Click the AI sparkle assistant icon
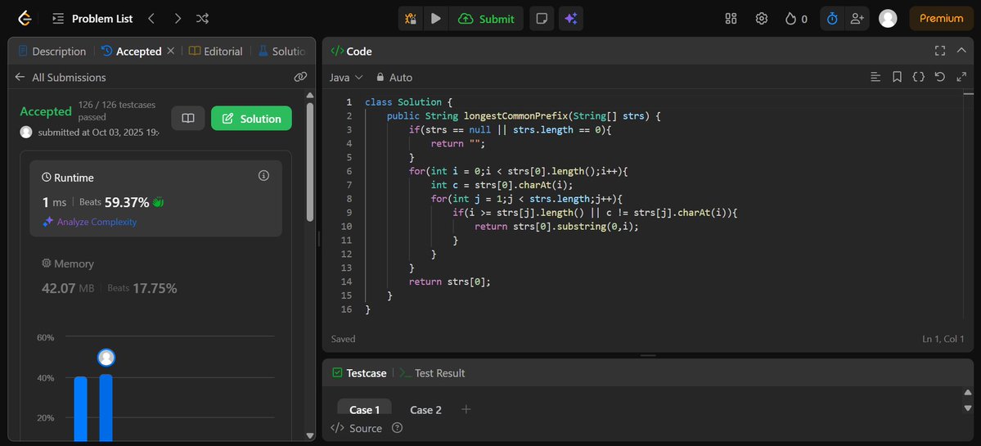Screen dimensions: 981x446 tap(570, 19)
